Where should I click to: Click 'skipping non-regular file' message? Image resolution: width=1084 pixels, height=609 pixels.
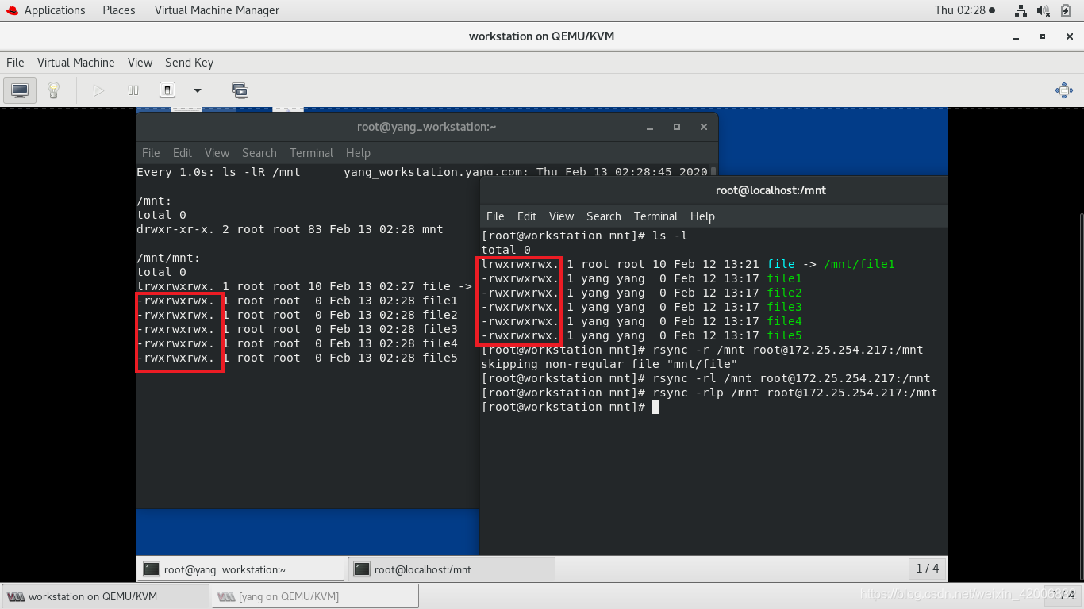[609, 364]
